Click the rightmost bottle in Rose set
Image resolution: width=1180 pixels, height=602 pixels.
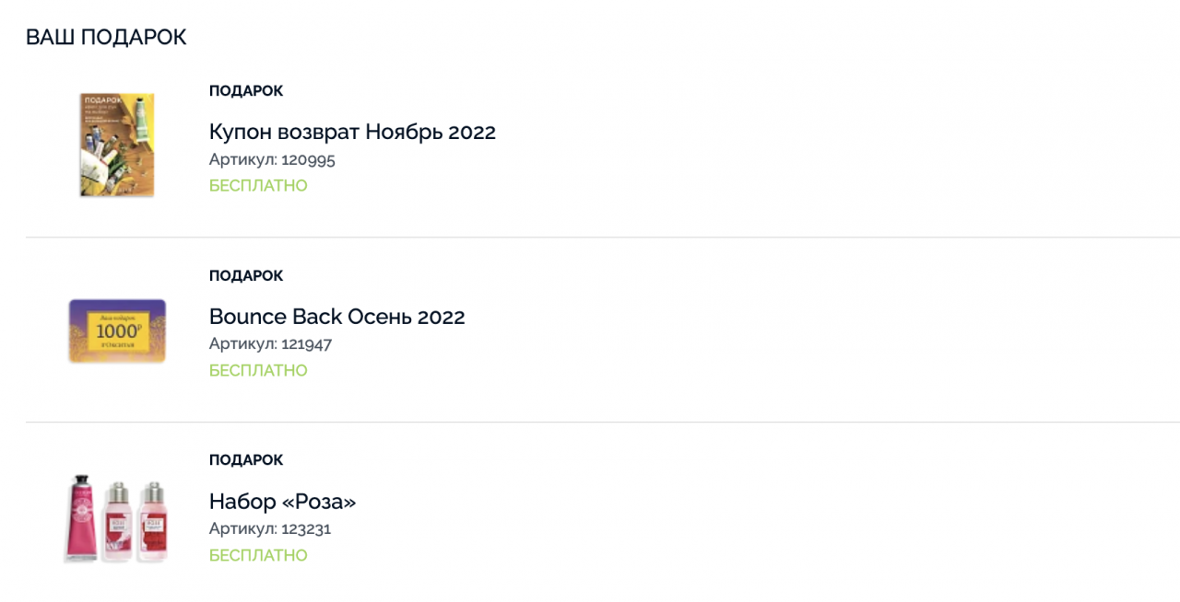click(x=150, y=520)
